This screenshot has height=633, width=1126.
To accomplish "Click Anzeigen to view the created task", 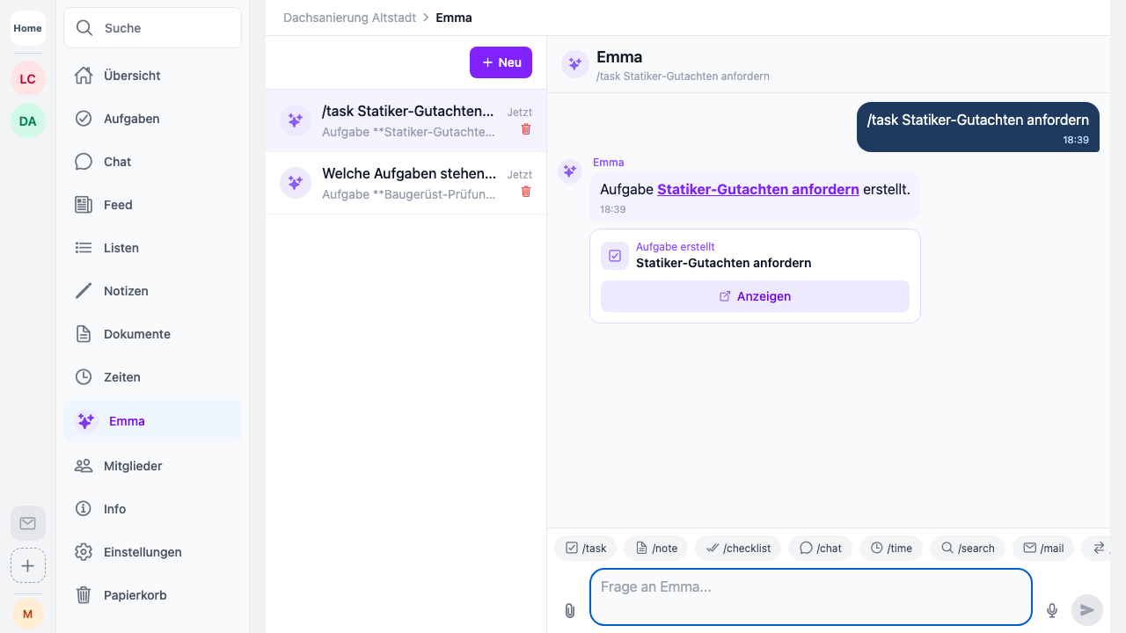I will (755, 296).
